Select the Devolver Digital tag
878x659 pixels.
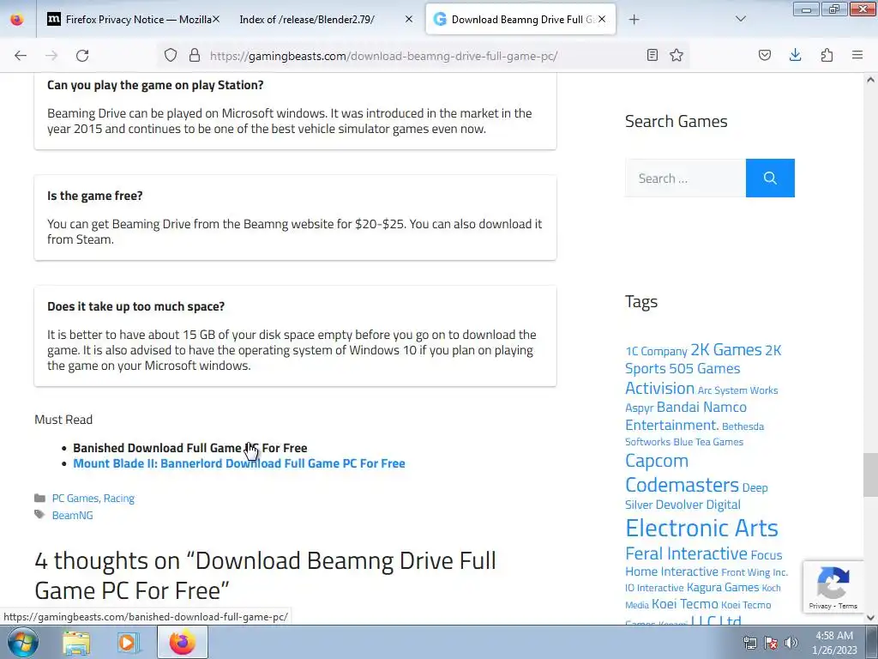[x=698, y=505]
